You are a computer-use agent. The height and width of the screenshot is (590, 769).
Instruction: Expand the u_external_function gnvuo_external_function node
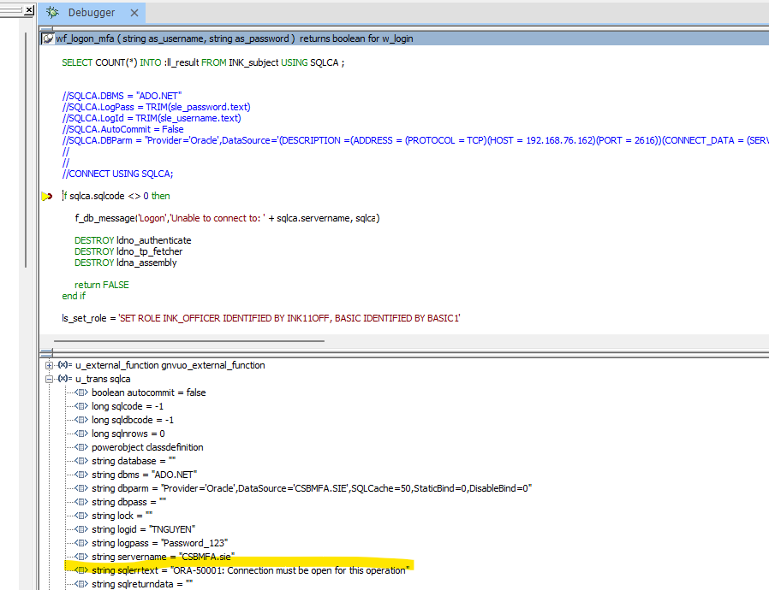pyautogui.click(x=49, y=365)
